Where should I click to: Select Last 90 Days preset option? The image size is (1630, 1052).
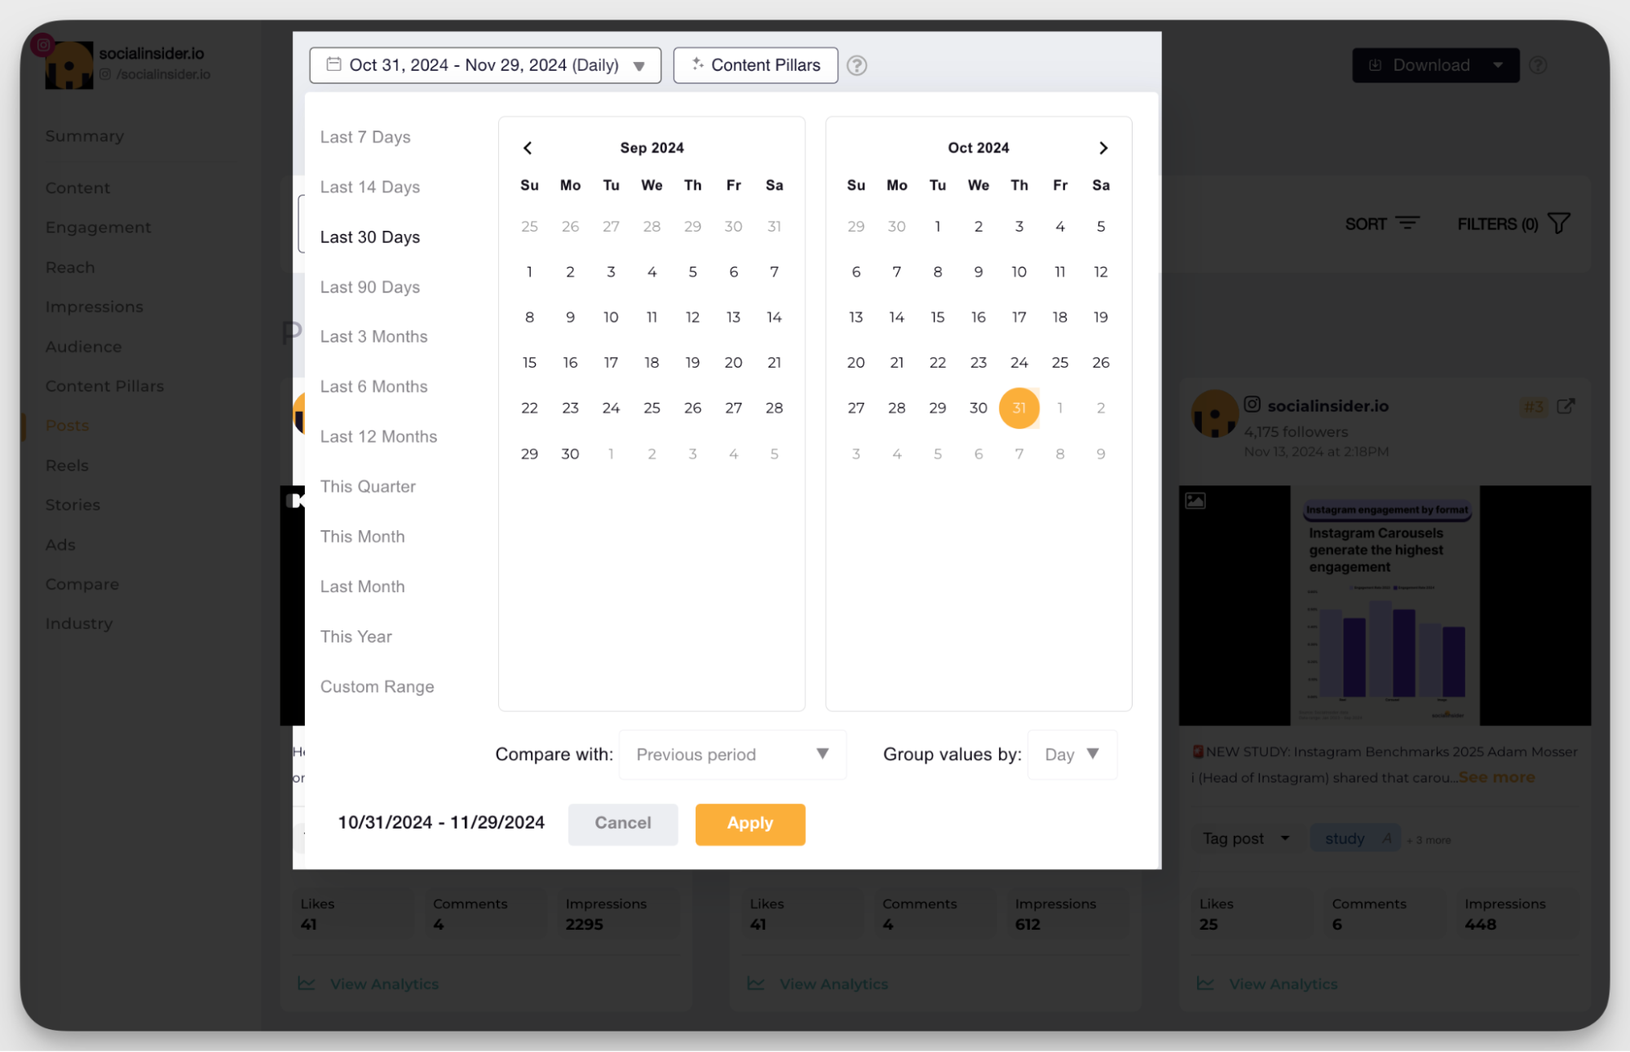click(369, 286)
